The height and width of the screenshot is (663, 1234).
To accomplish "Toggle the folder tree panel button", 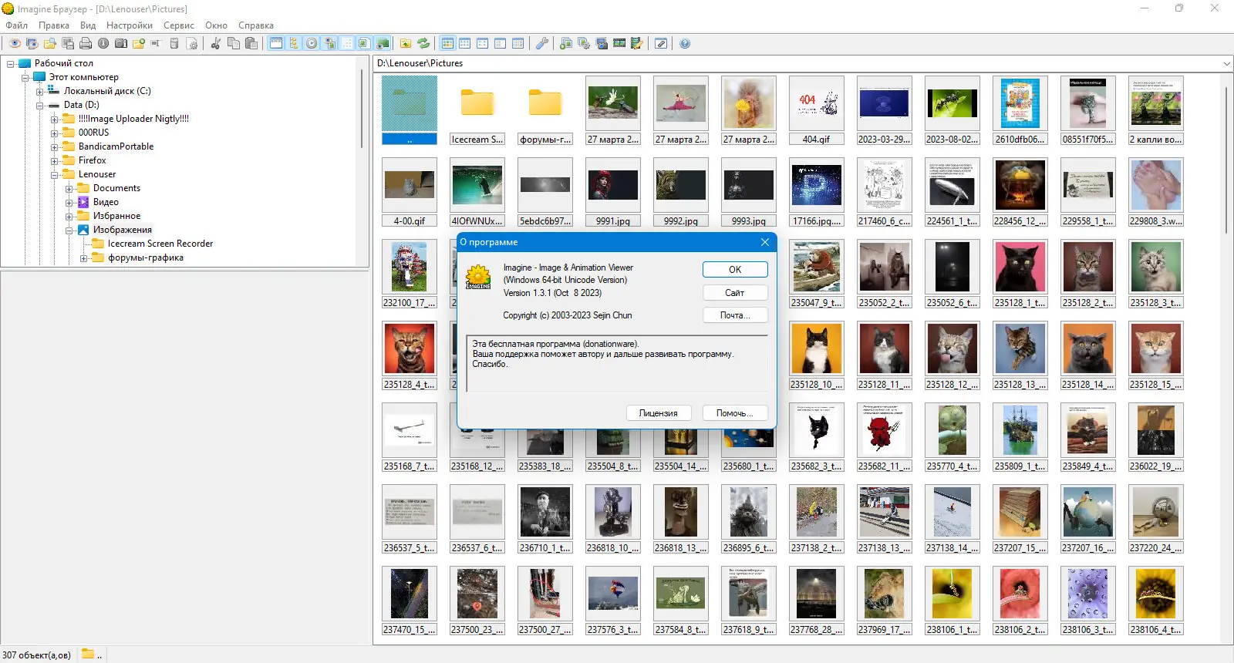I will tap(294, 43).
